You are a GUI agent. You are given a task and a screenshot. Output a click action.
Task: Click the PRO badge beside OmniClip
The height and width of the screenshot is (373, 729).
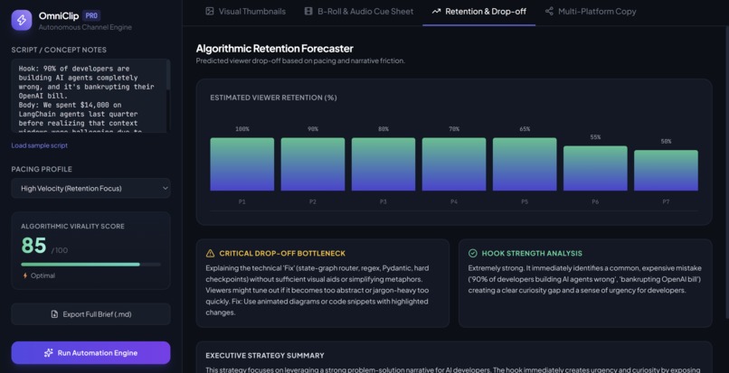pyautogui.click(x=91, y=15)
